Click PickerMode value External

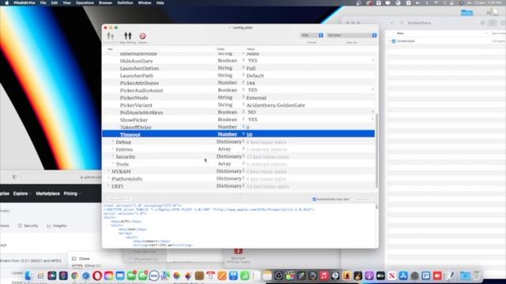click(x=256, y=98)
